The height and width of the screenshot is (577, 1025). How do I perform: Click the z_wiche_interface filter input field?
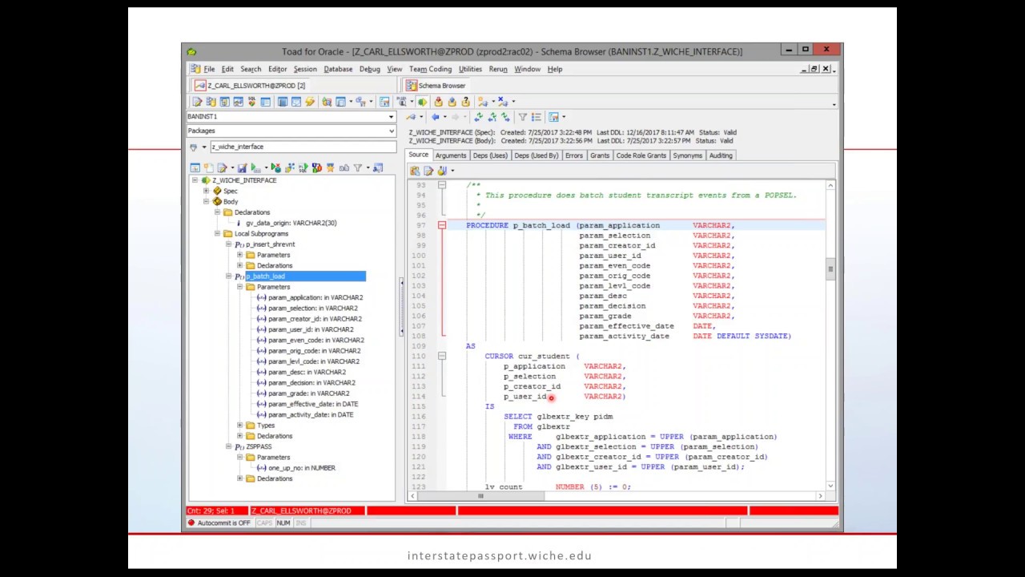click(303, 147)
